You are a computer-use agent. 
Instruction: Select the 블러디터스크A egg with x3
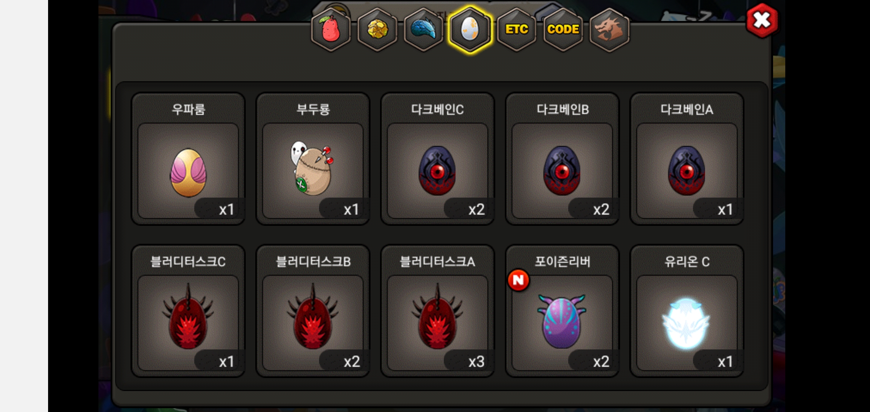click(x=438, y=311)
